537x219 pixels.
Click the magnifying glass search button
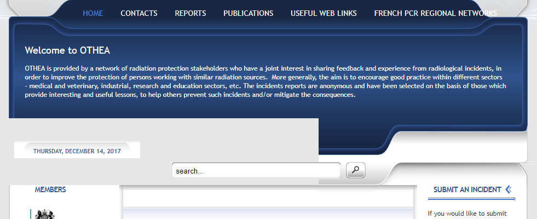(x=355, y=170)
